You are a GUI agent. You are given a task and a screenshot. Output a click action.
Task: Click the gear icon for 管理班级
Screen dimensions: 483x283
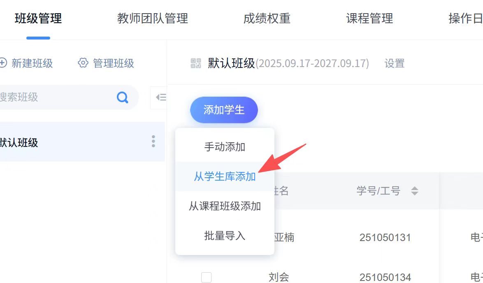(x=83, y=63)
